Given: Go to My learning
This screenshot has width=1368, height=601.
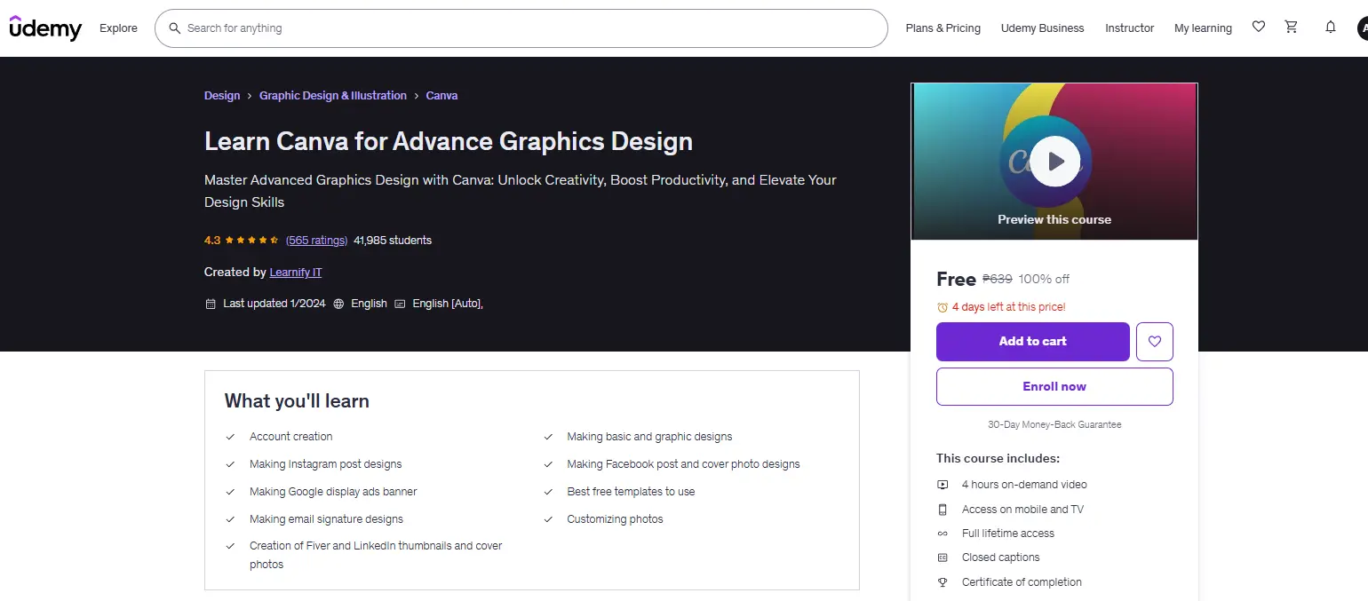Looking at the screenshot, I should coord(1203,28).
